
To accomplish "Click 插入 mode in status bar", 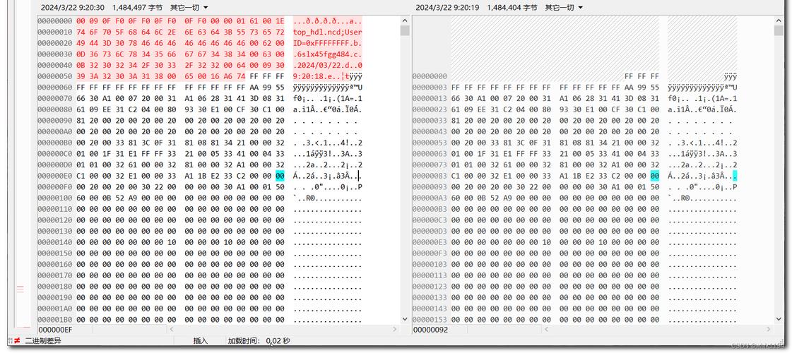I will tap(201, 340).
